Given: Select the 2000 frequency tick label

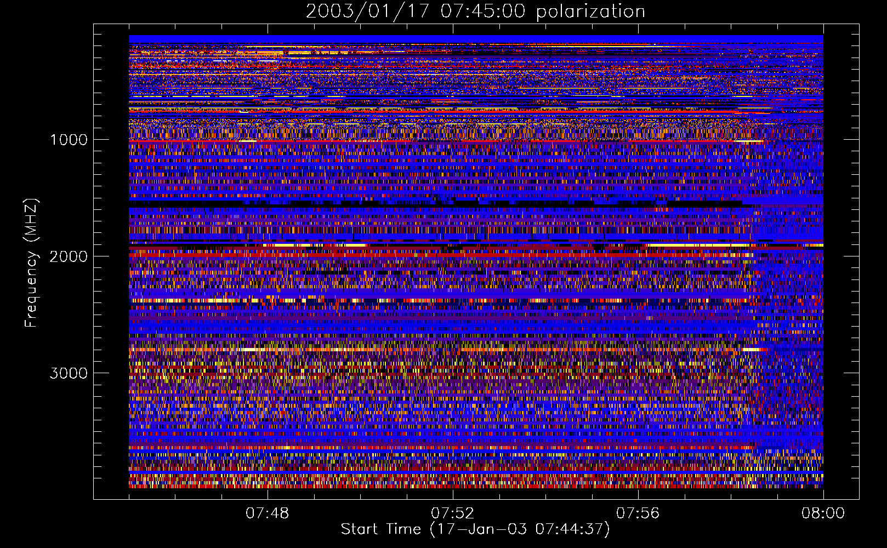Looking at the screenshot, I should click(x=69, y=256).
